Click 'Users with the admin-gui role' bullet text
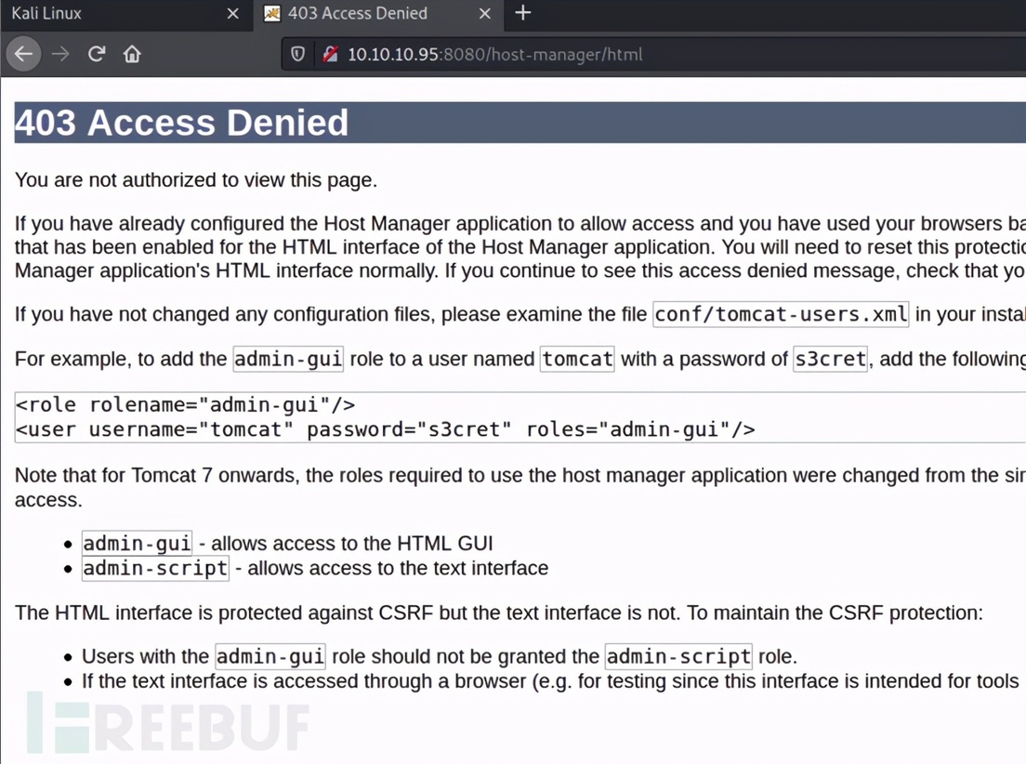This screenshot has height=764, width=1026. pyautogui.click(x=440, y=656)
